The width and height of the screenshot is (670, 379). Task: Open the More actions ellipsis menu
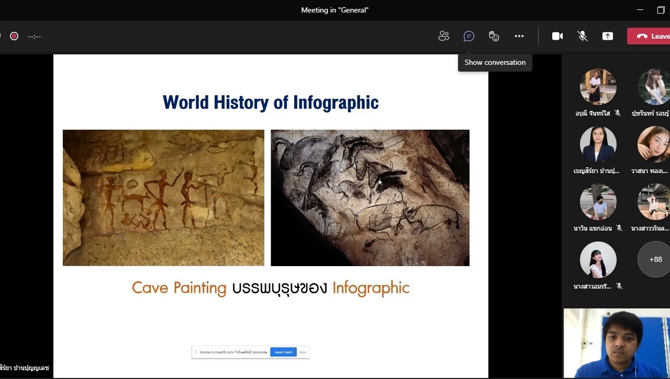519,36
